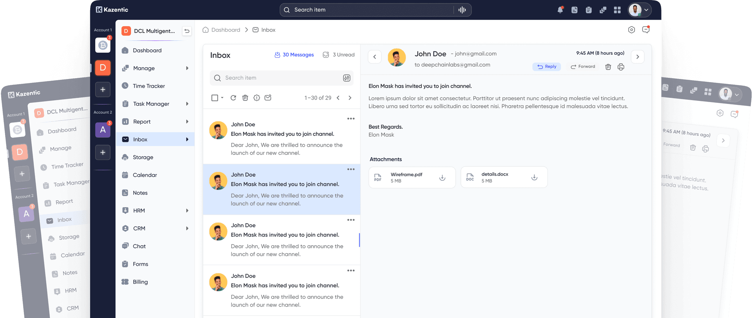Tick the select-all messages checkbox
Screen dimensions: 753x318
[215, 98]
